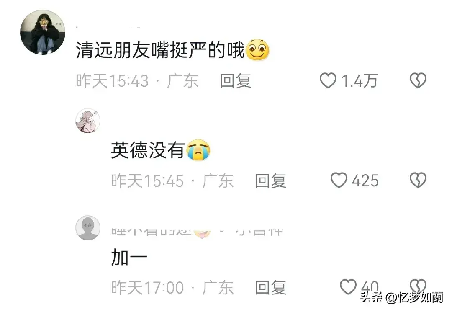Select the 加一 comment text
This screenshot has width=452, height=312.
[x=129, y=257]
